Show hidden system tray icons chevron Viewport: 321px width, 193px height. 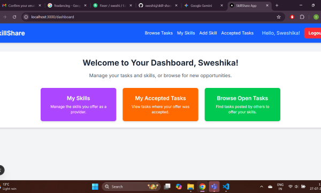tap(262, 187)
